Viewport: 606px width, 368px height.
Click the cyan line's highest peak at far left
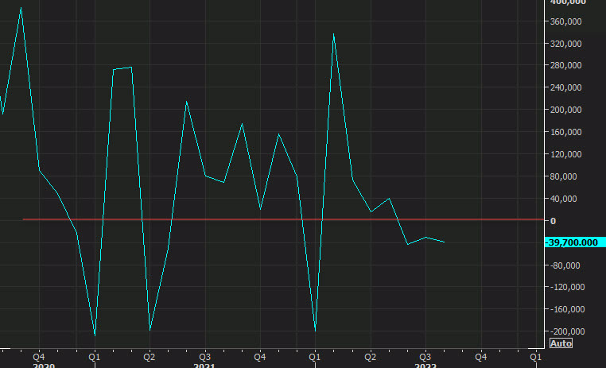click(21, 9)
